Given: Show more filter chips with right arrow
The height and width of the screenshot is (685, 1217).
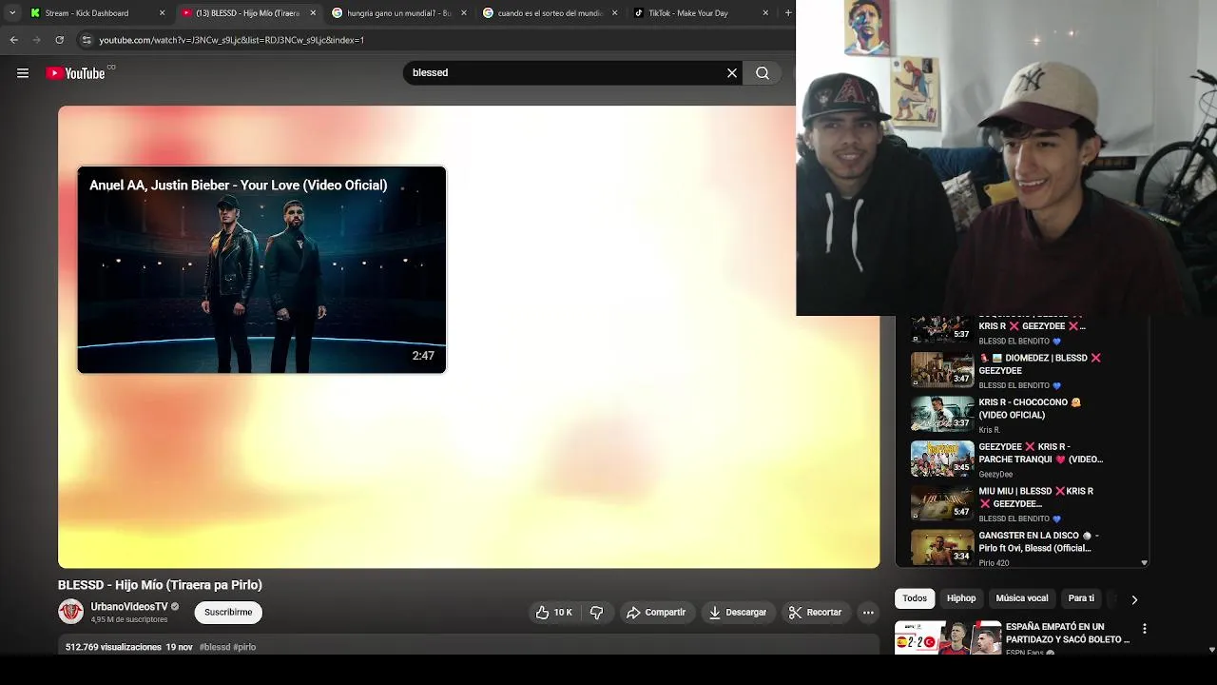Looking at the screenshot, I should (1133, 599).
